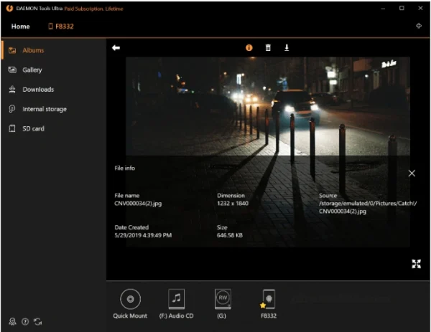Image resolution: width=431 pixels, height=332 pixels.
Task: Go back using the left arrow
Action: (x=116, y=48)
